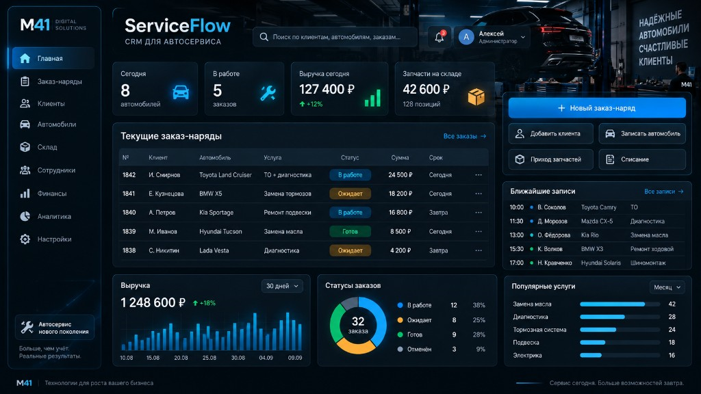Click the Замена масла progress bar
The height and width of the screenshot is (394, 701).
[620, 304]
